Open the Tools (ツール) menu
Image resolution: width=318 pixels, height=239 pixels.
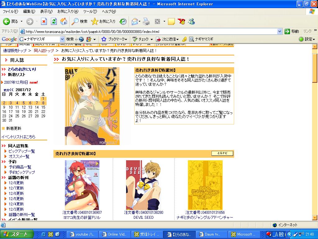coord(90,12)
